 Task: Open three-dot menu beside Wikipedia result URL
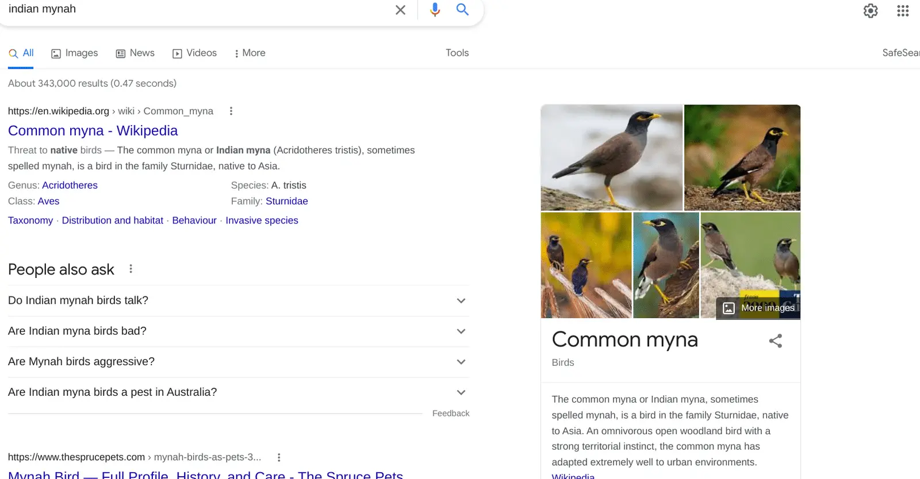(x=231, y=111)
